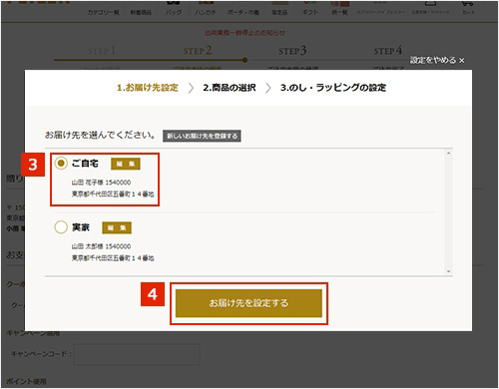Open 新着商品 in the top navigation
The width and height of the screenshot is (499, 389).
141,12
